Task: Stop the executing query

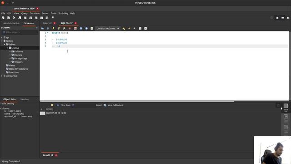Action: (70, 28)
